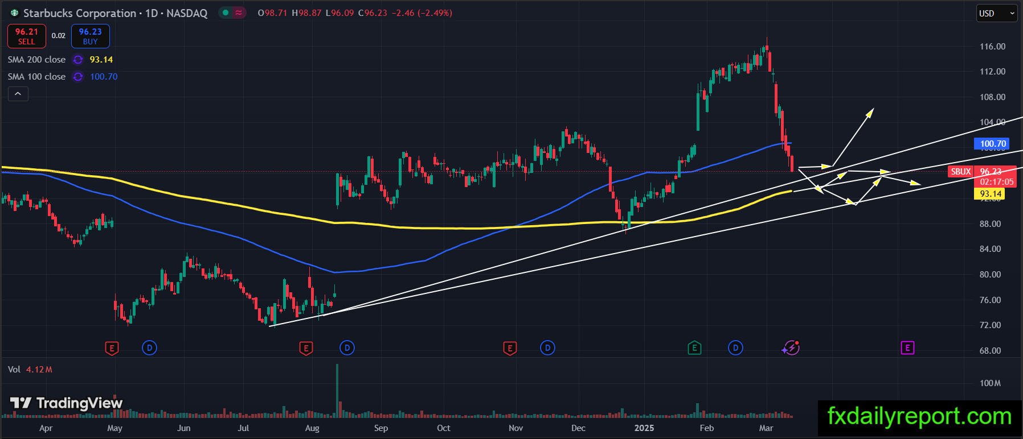Click the Nov label on the time axis
The image size is (1023, 439).
pos(515,428)
